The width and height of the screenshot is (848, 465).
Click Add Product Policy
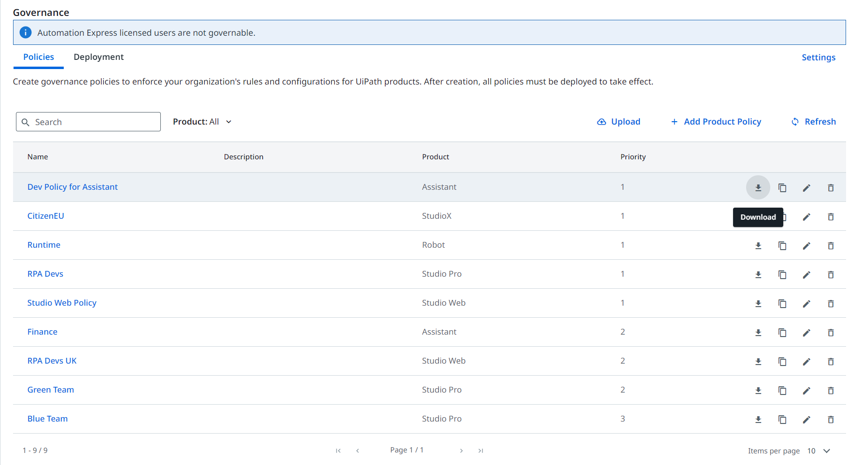click(x=716, y=122)
